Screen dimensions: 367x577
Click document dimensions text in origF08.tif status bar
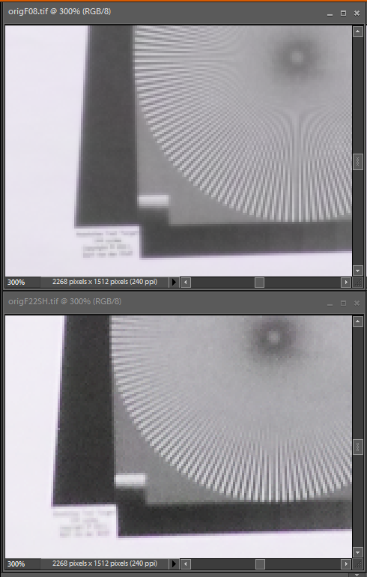tap(105, 282)
